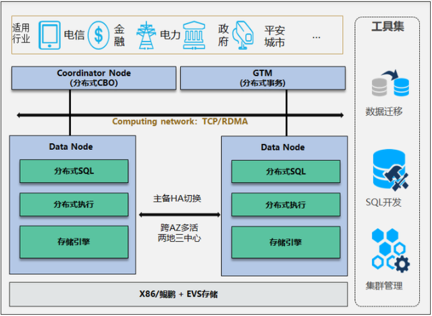Click 分布式SQL block in the left Data Node
The height and width of the screenshot is (316, 432).
(74, 171)
